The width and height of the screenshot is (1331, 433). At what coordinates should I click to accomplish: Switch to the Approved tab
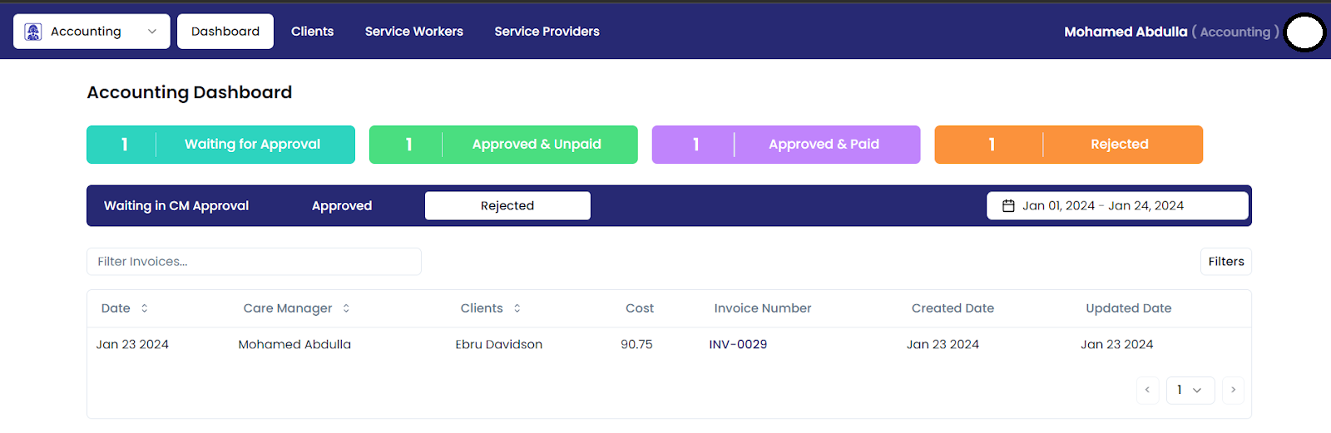coord(342,206)
